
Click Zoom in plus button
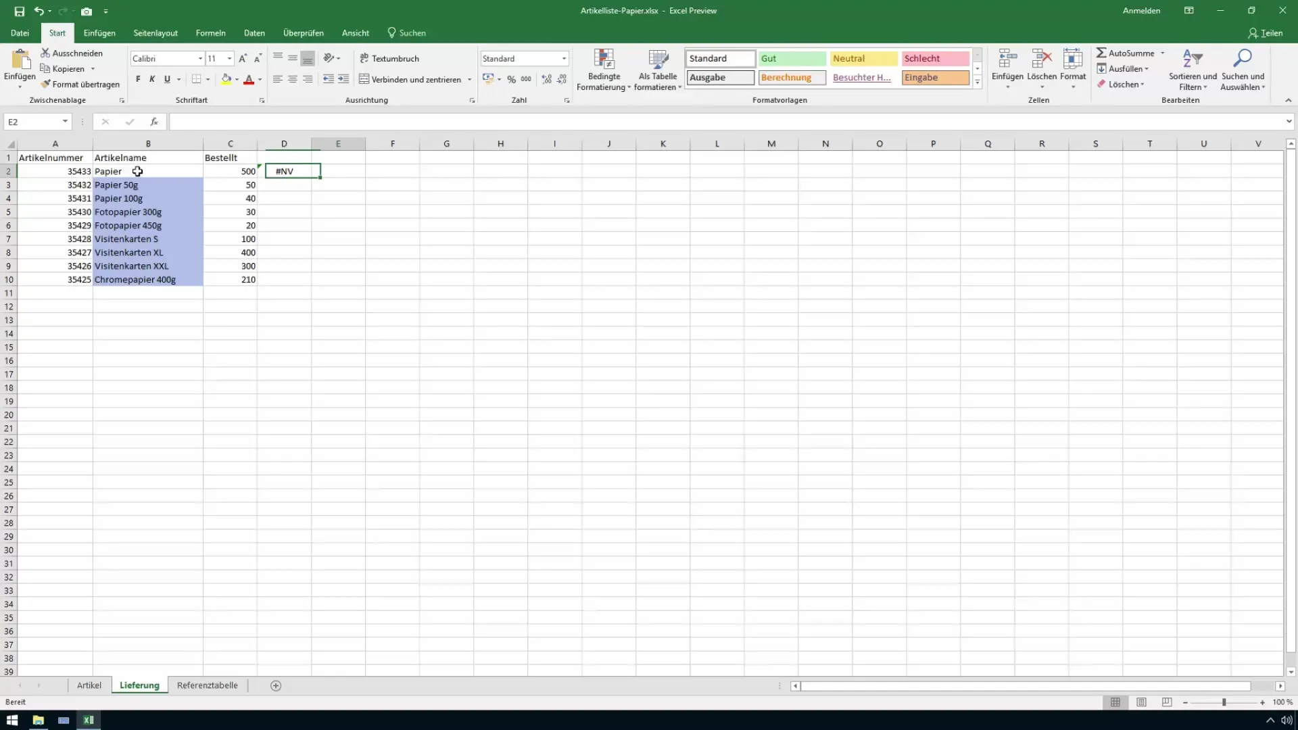click(x=1262, y=702)
